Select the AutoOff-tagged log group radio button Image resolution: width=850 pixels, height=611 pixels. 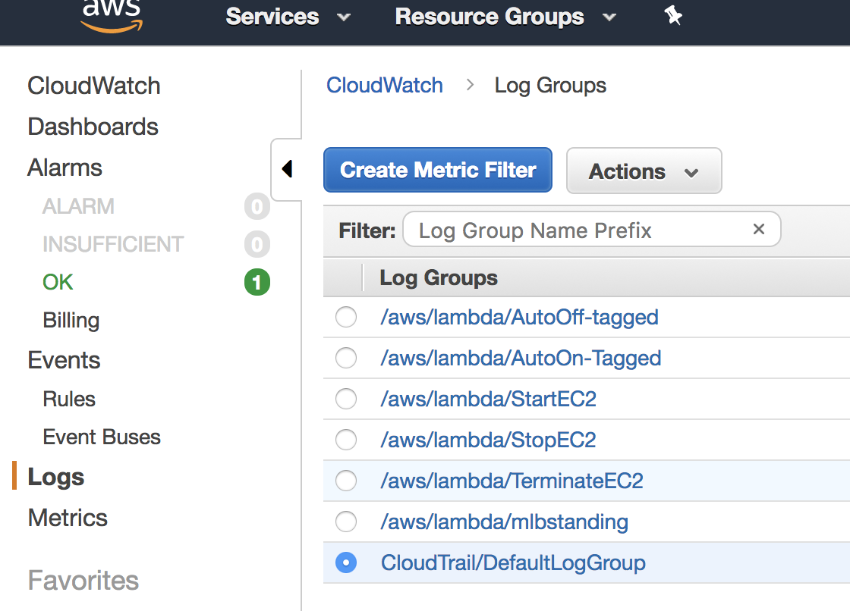click(346, 318)
